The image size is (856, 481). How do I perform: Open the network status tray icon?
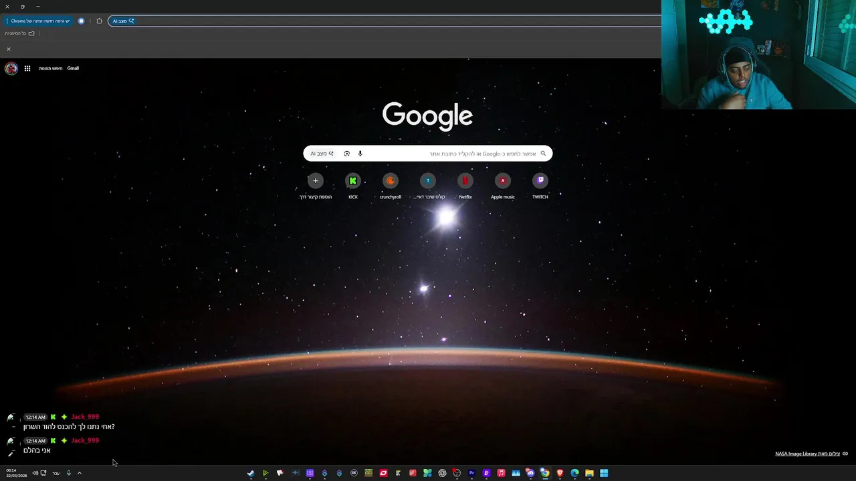pyautogui.click(x=43, y=473)
